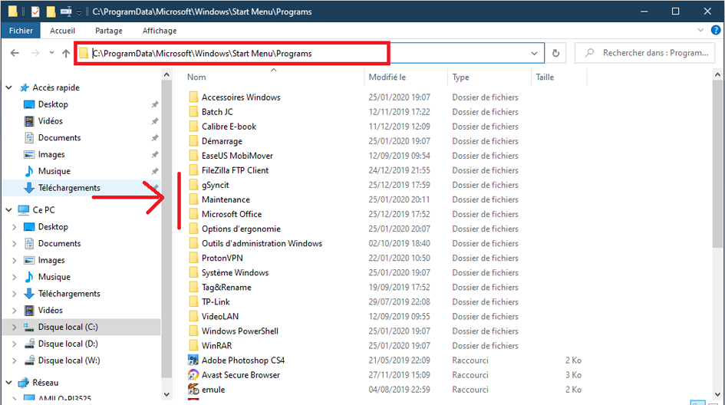Expand Disque local (C:) in tree

(14, 327)
